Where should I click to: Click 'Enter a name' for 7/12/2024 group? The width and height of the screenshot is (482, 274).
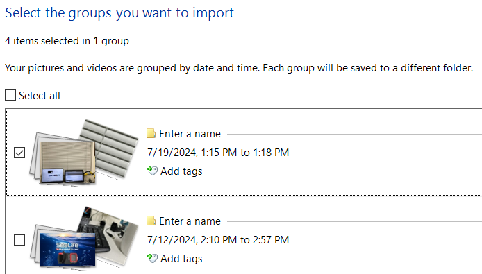(190, 221)
